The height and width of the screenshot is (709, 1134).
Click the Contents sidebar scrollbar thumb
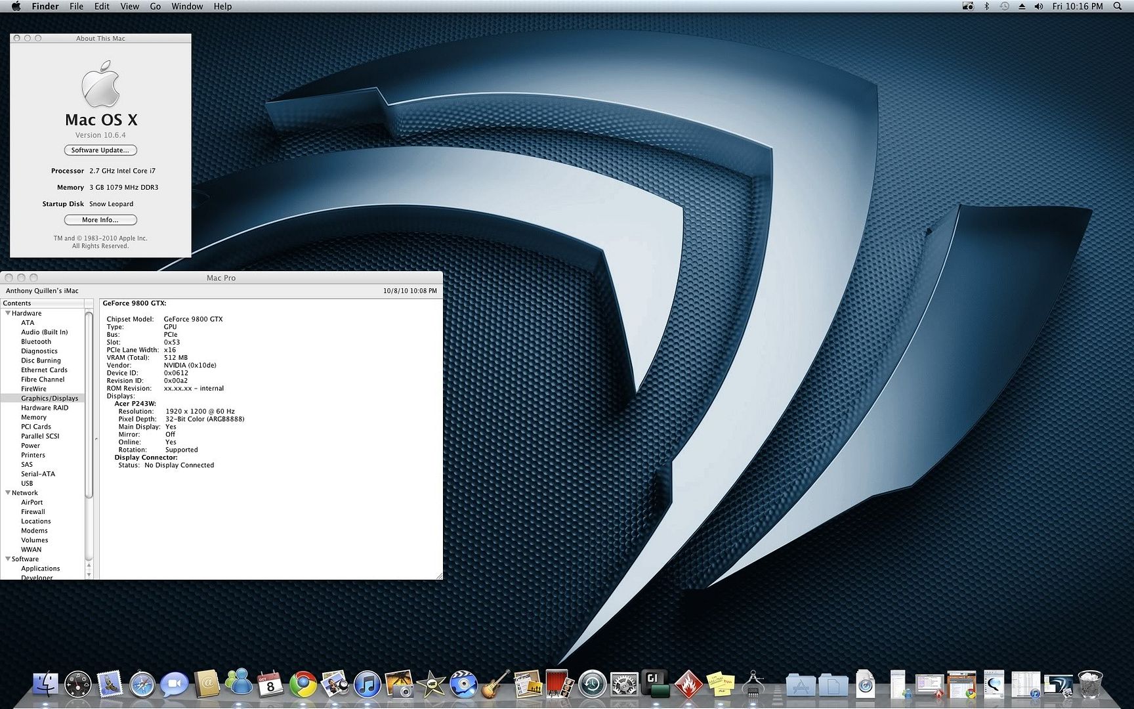(89, 405)
